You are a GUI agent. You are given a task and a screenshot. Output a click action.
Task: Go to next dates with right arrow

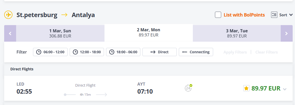point(286,33)
